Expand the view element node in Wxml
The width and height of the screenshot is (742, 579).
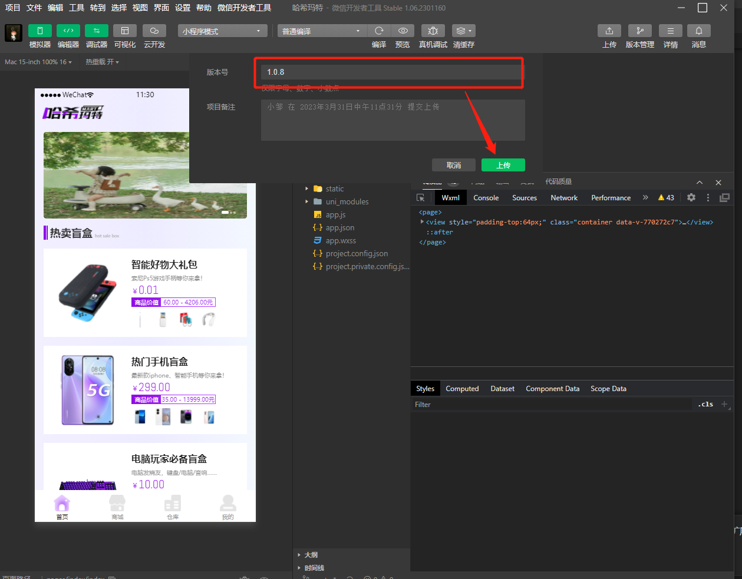[x=422, y=222]
